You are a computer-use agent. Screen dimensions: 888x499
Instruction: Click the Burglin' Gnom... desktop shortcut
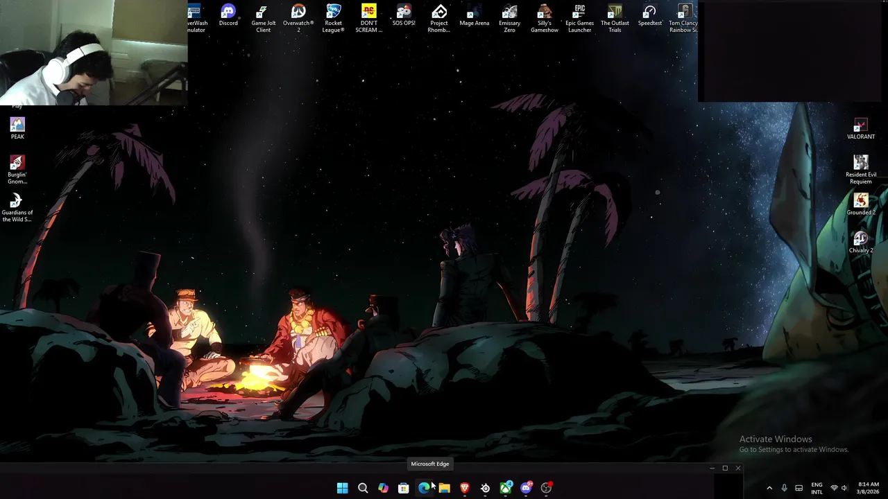coord(17,170)
